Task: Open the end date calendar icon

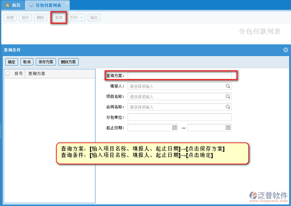Action: pyautogui.click(x=228, y=128)
